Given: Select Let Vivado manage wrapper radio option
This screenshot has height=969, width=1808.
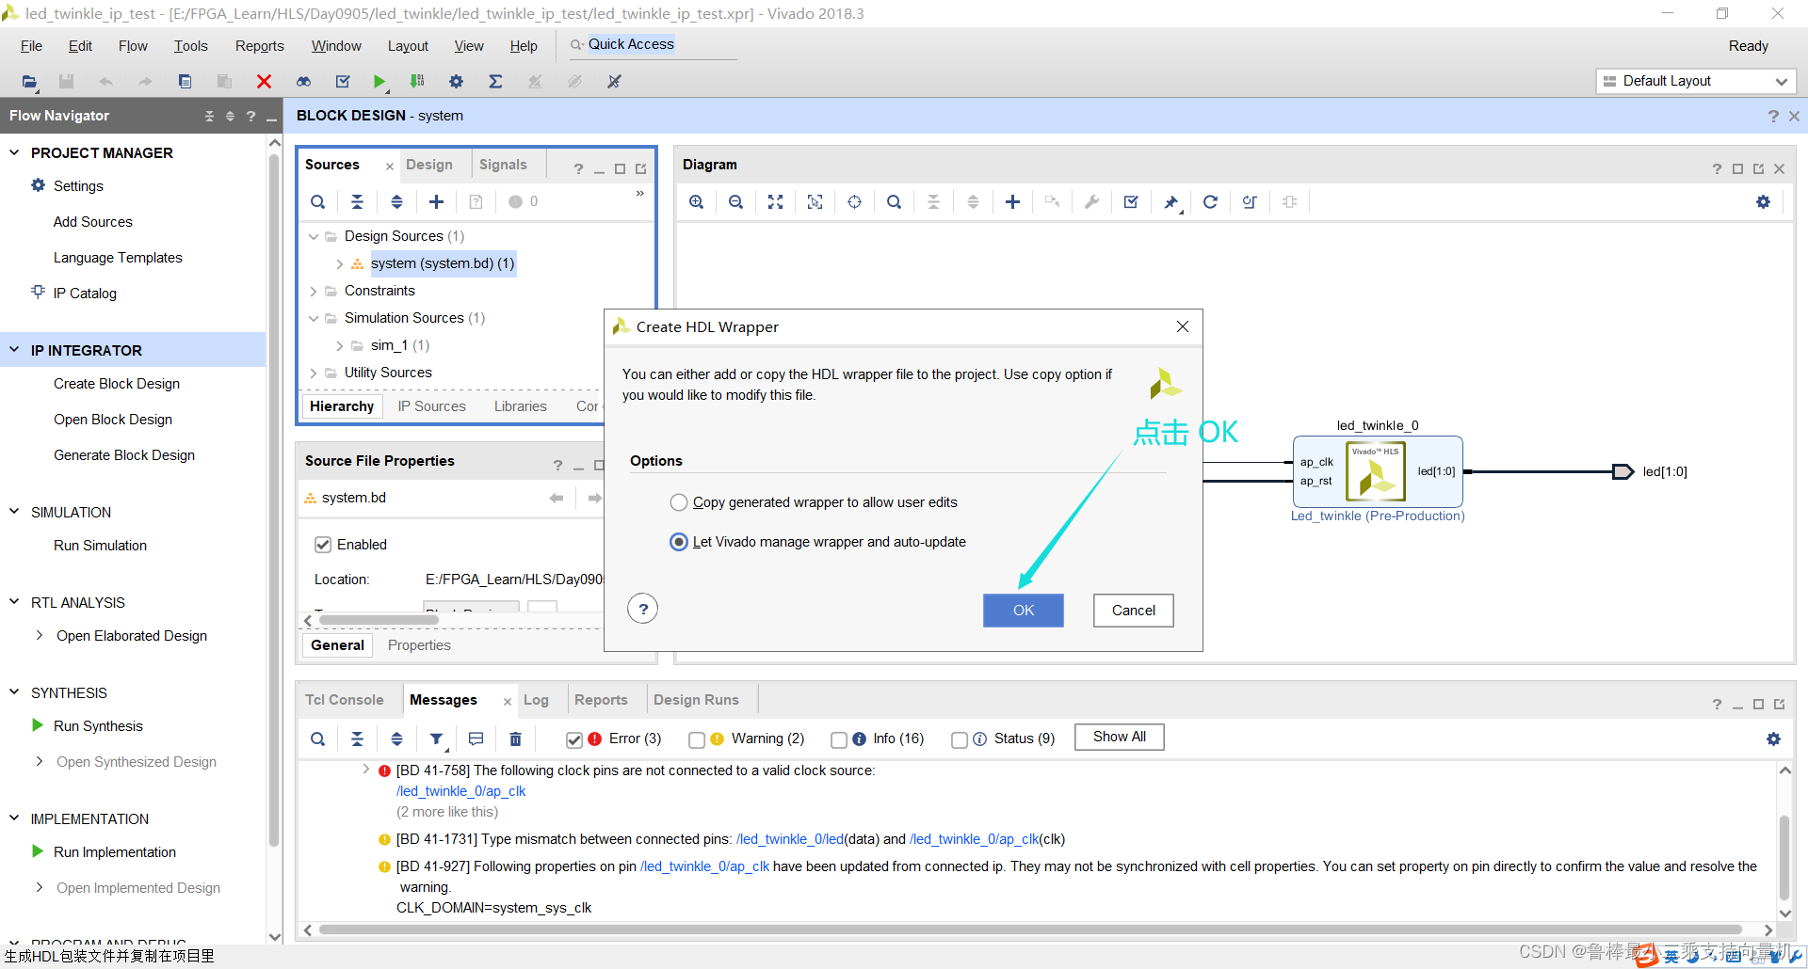Looking at the screenshot, I should pos(678,542).
